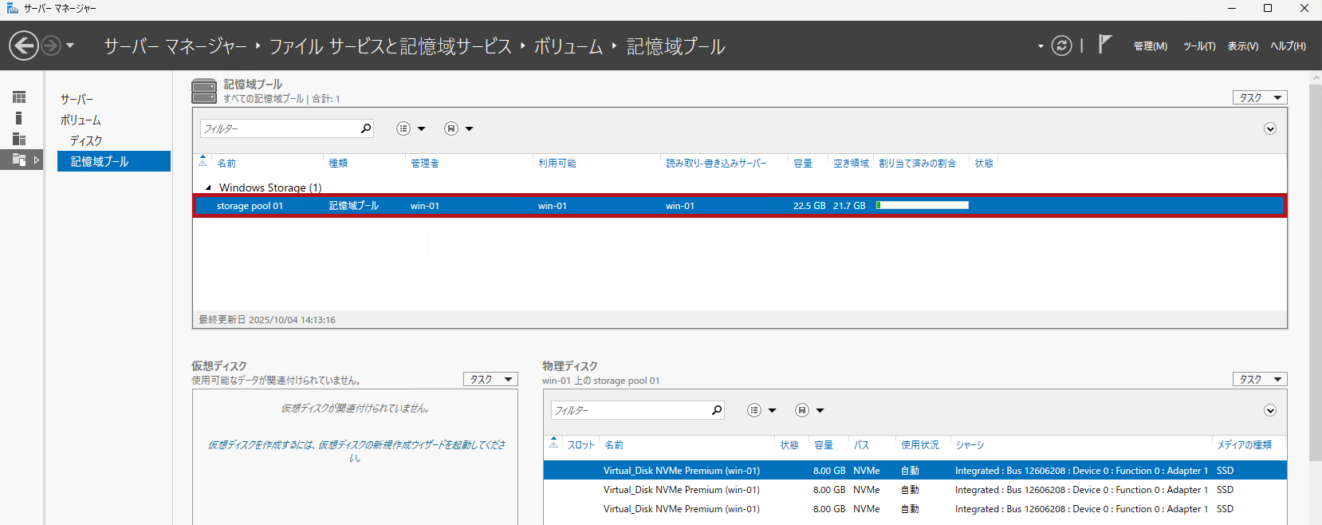This screenshot has width=1322, height=525.
Task: Open 仮想ディスク タスク dropdown
Action: pos(490,379)
